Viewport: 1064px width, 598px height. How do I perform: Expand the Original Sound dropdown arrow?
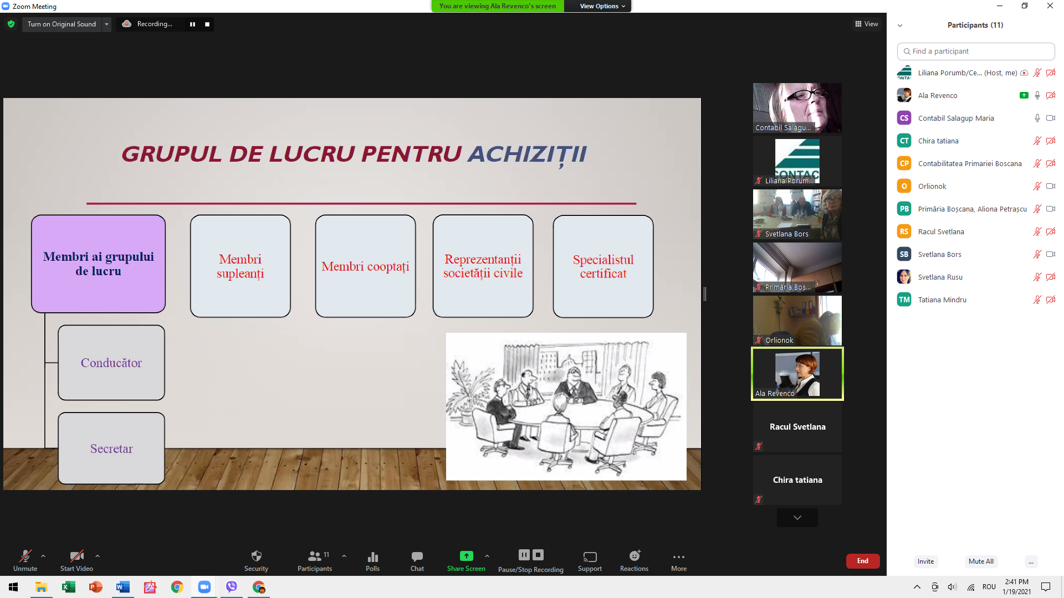point(106,24)
